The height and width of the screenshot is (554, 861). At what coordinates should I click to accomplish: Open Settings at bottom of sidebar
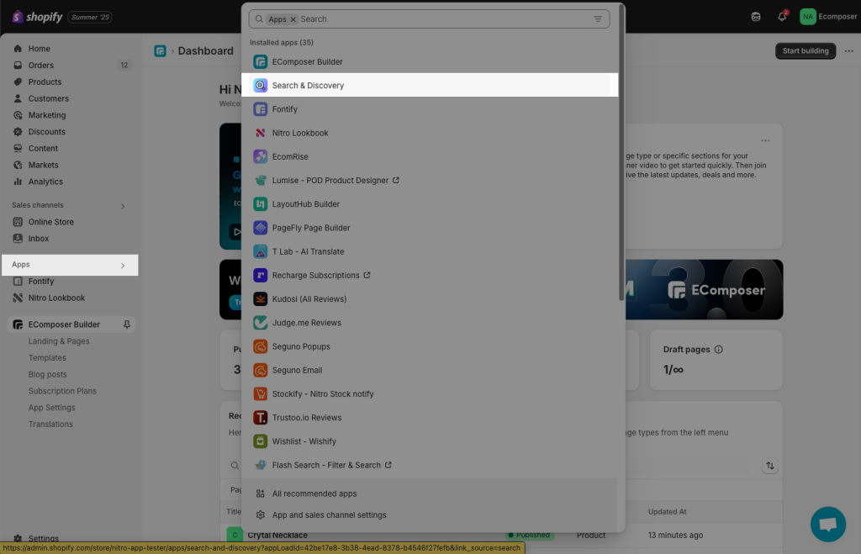44,538
